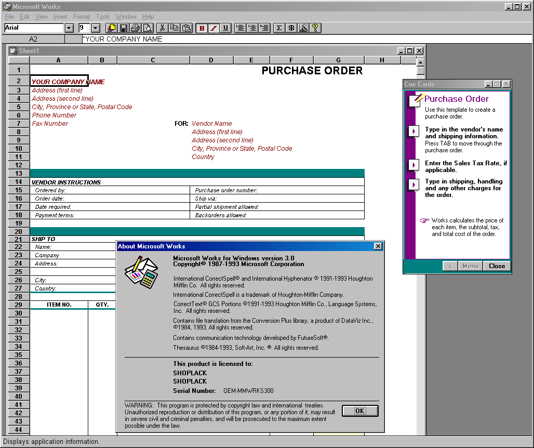This screenshot has width=534, height=448.
Task: Select row 13 header
Action: [x=19, y=174]
